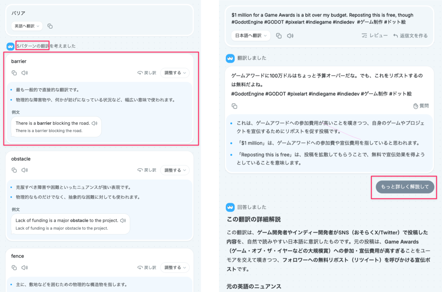Copy the obstacle translation
Image resolution: width=442 pixels, height=292 pixels.
click(x=14, y=170)
